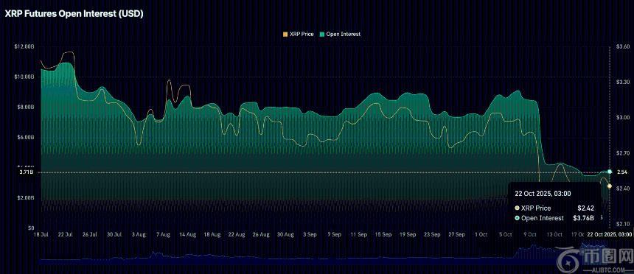Select the chart title XRP Futures Open Interest
Image resolution: width=634 pixels, height=274 pixels.
(x=74, y=13)
